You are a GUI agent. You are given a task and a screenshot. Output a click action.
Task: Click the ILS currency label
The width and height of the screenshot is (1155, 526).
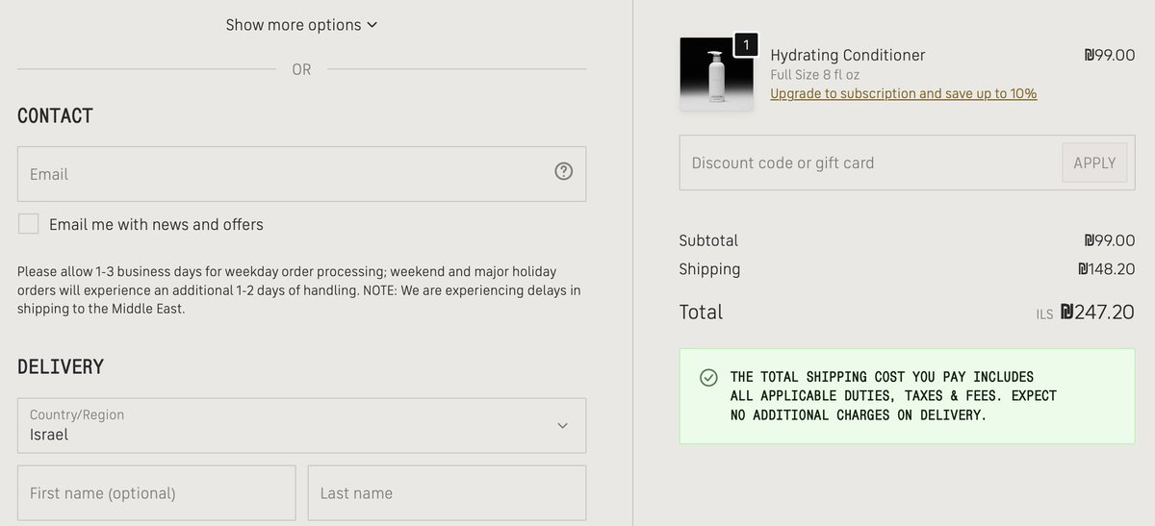[x=1044, y=314]
